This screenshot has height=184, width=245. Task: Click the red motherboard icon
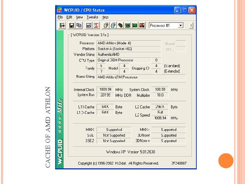[142, 26]
